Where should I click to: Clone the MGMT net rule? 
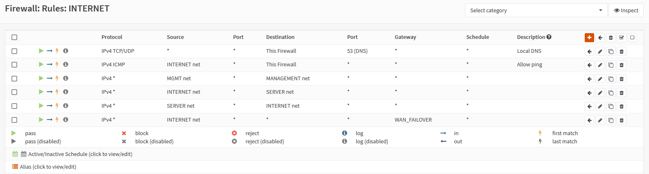click(611, 79)
